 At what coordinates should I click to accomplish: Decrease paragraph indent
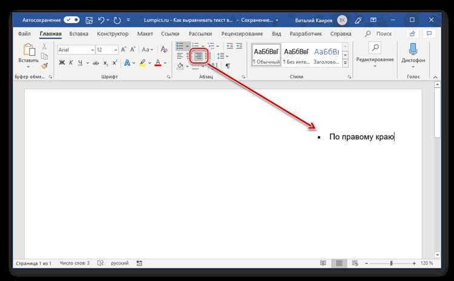229,46
